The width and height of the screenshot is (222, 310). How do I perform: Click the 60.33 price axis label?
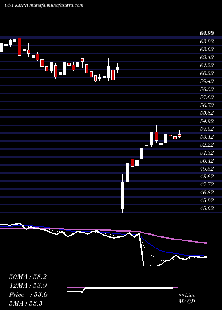click(x=206, y=74)
